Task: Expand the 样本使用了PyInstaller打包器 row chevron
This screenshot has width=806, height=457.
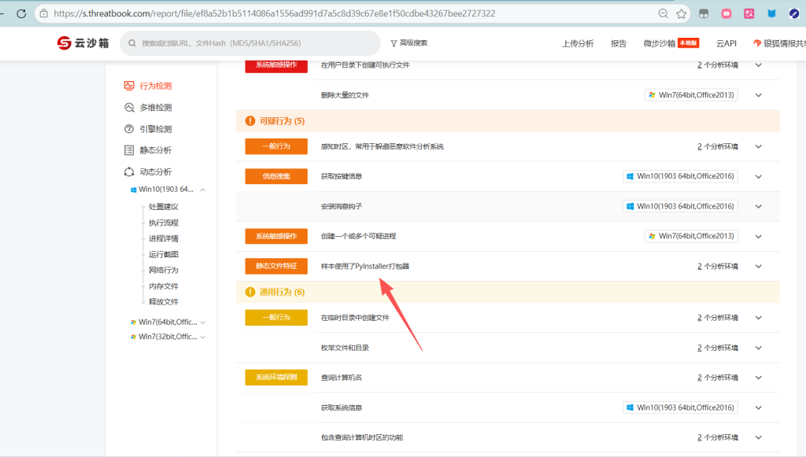Action: (759, 267)
